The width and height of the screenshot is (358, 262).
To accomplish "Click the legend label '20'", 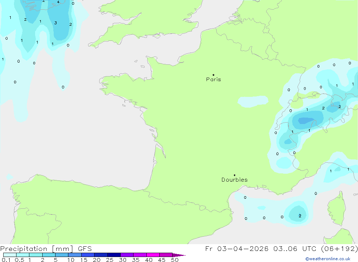I will pos(97,260).
